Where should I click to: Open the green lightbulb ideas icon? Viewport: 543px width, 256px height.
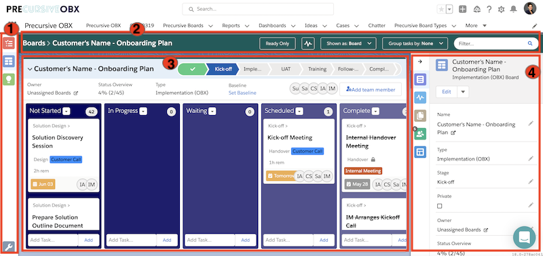(9, 79)
